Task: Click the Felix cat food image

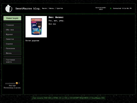Action: tap(36, 27)
